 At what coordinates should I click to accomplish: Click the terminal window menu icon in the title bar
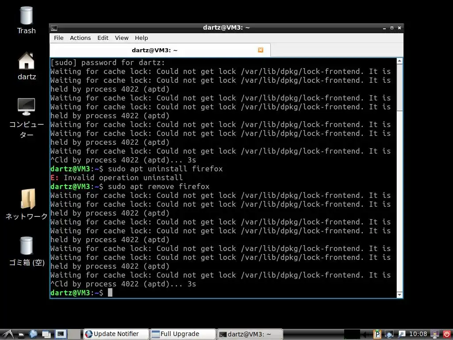click(54, 28)
